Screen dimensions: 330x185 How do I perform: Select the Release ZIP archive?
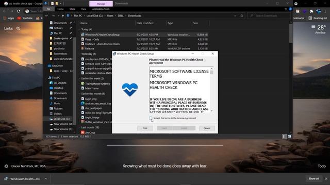coord(89,48)
